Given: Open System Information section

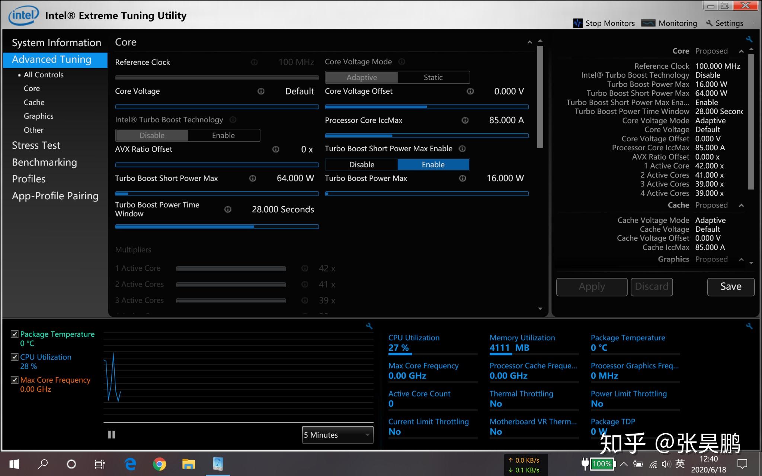Looking at the screenshot, I should point(57,43).
